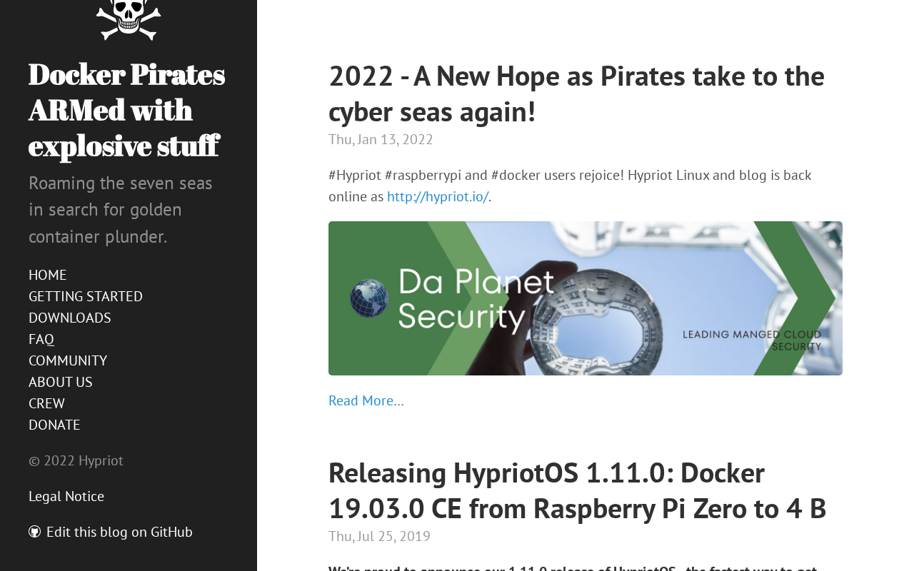
Task: Click the © 2022 Hypriot copyright text
Action: 76,460
